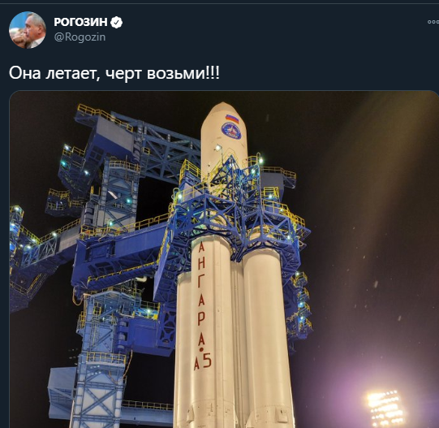The image size is (439, 428).
Task: Click the diagonal light beam in the night sky
Action: pyautogui.click(x=364, y=197)
